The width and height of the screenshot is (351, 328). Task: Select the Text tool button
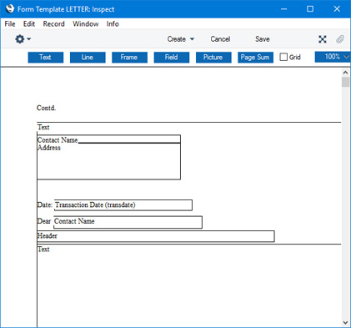[46, 58]
